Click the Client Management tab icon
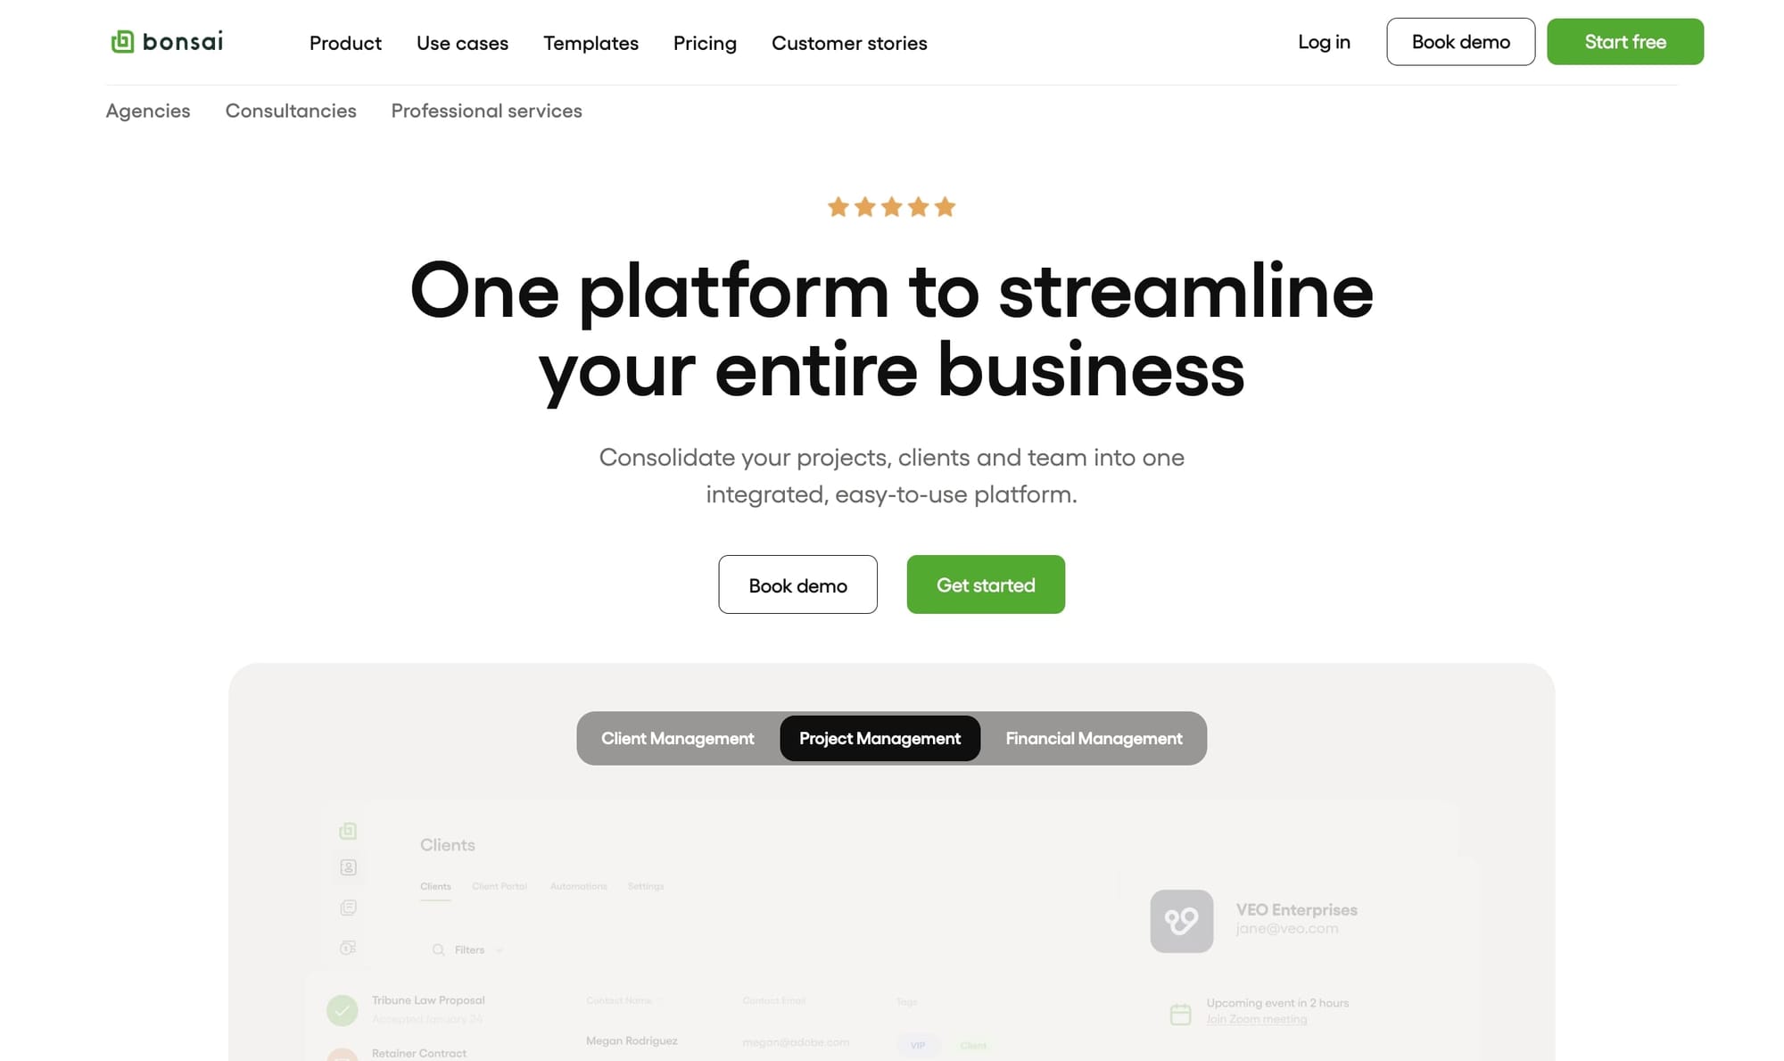The width and height of the screenshot is (1784, 1061). coord(678,738)
